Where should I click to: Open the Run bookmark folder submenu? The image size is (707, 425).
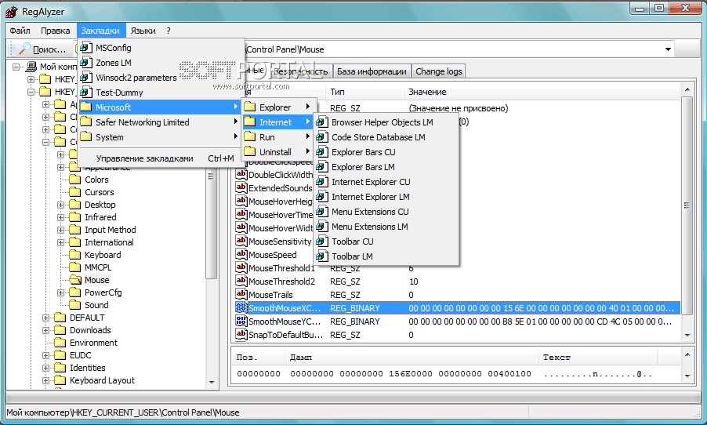pyautogui.click(x=278, y=137)
